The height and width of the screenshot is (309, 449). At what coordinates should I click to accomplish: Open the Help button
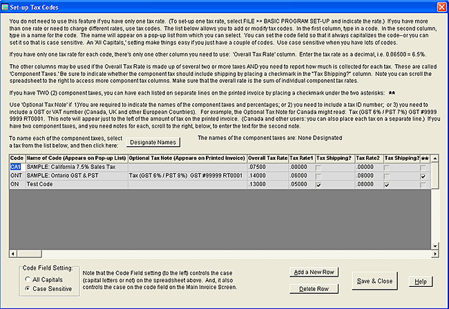(x=420, y=281)
